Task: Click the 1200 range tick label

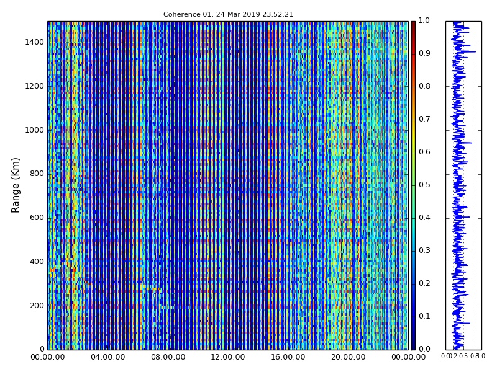Action: tap(35, 86)
